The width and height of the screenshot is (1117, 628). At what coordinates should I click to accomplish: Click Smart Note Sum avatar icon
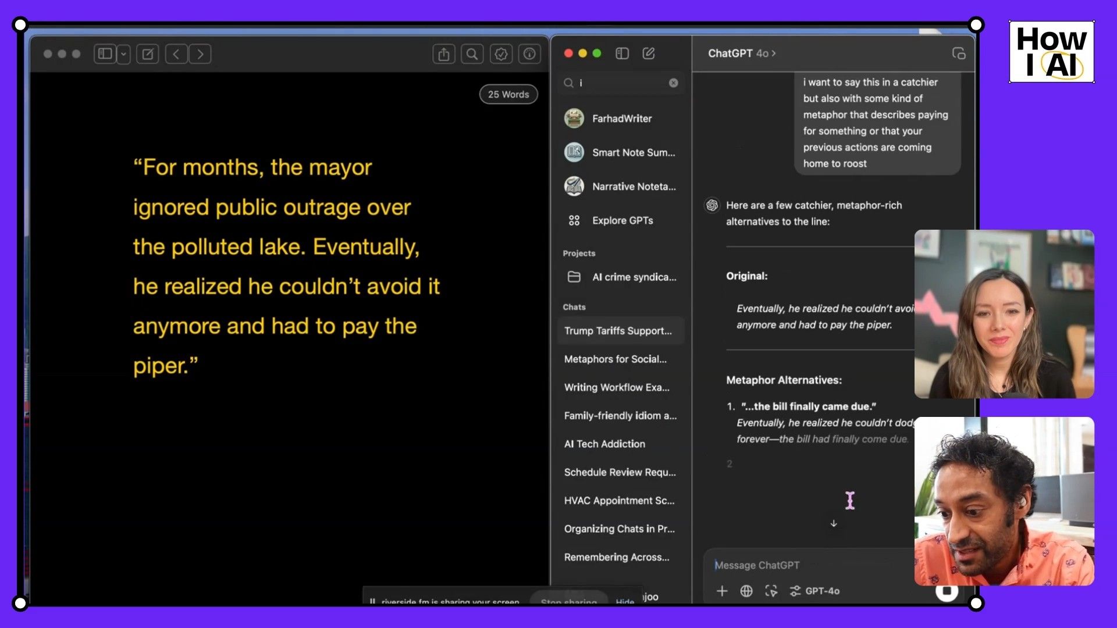[x=574, y=152]
